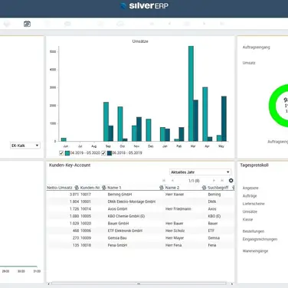Screen dimensions: 288x288
Task: Open Angebote in Tagesprotokoll
Action: (x=250, y=188)
